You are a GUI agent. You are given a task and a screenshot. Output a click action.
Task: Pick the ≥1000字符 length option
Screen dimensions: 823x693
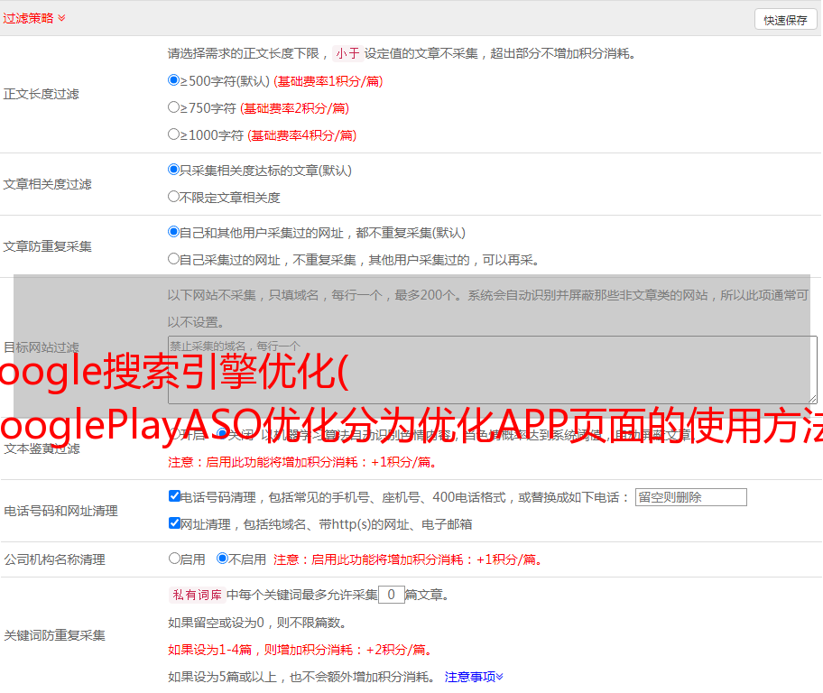click(x=174, y=134)
